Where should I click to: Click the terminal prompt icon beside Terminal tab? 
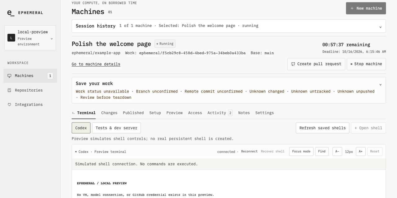[x=74, y=113]
